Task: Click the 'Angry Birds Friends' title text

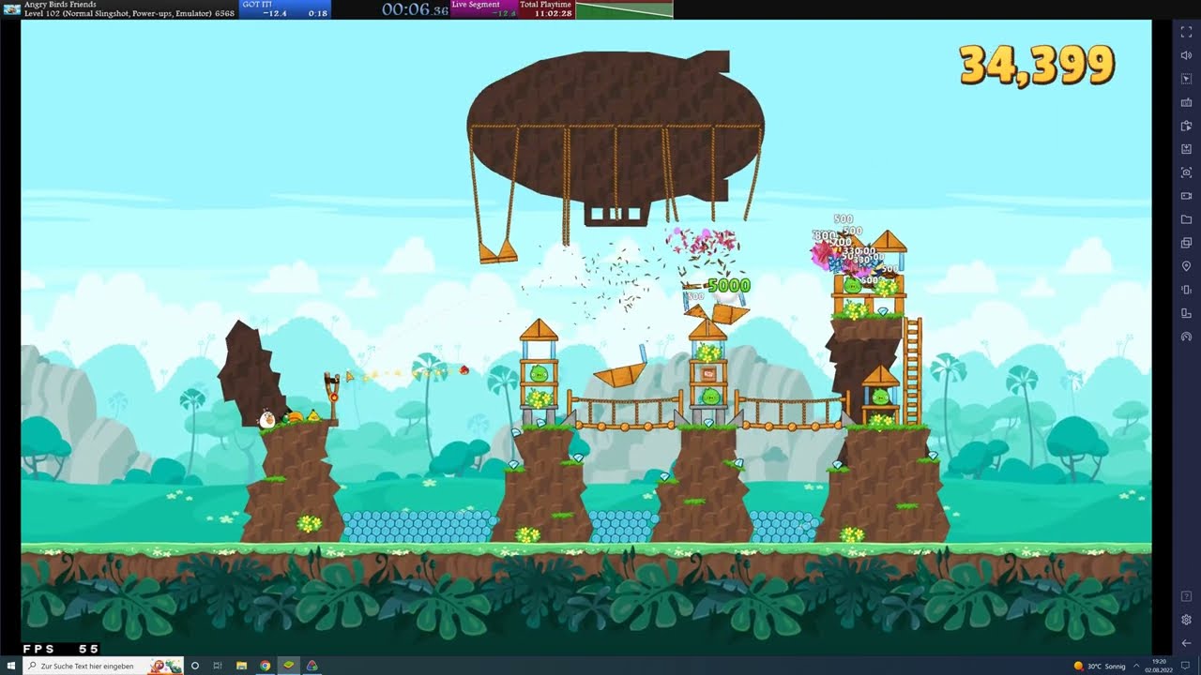Action: click(60, 5)
